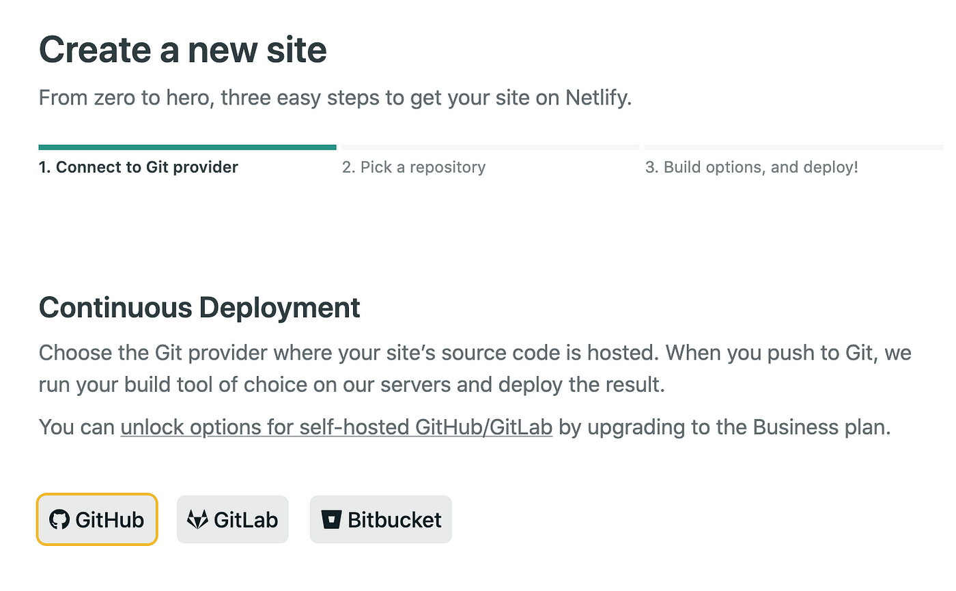Click the From zero to hero subtitle text
956x591 pixels.
pyautogui.click(x=335, y=98)
